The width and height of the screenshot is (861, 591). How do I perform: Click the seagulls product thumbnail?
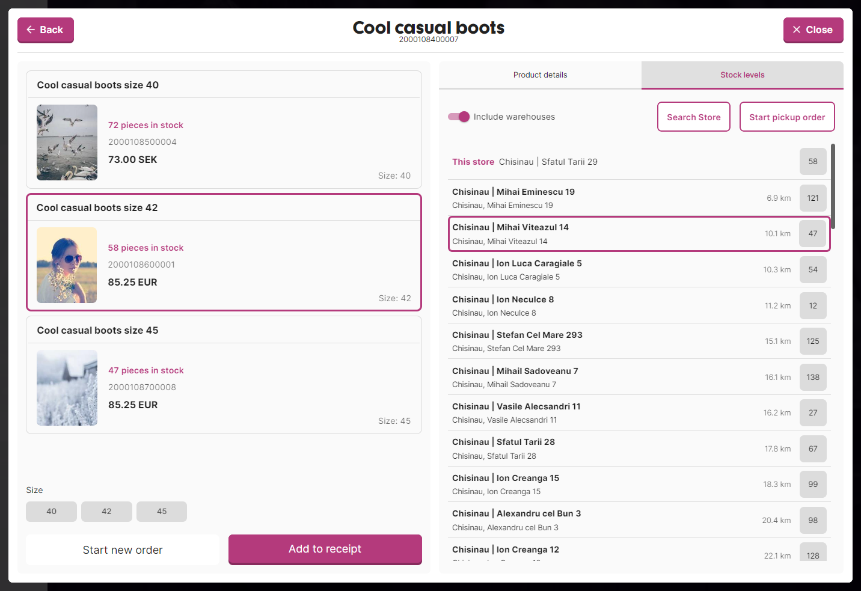click(67, 142)
